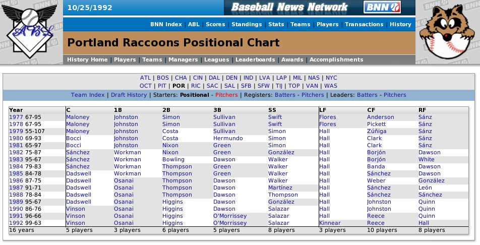Click the SS column header

(272, 110)
